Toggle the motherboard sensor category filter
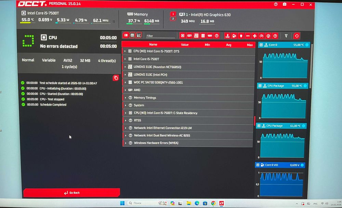 click(196, 36)
